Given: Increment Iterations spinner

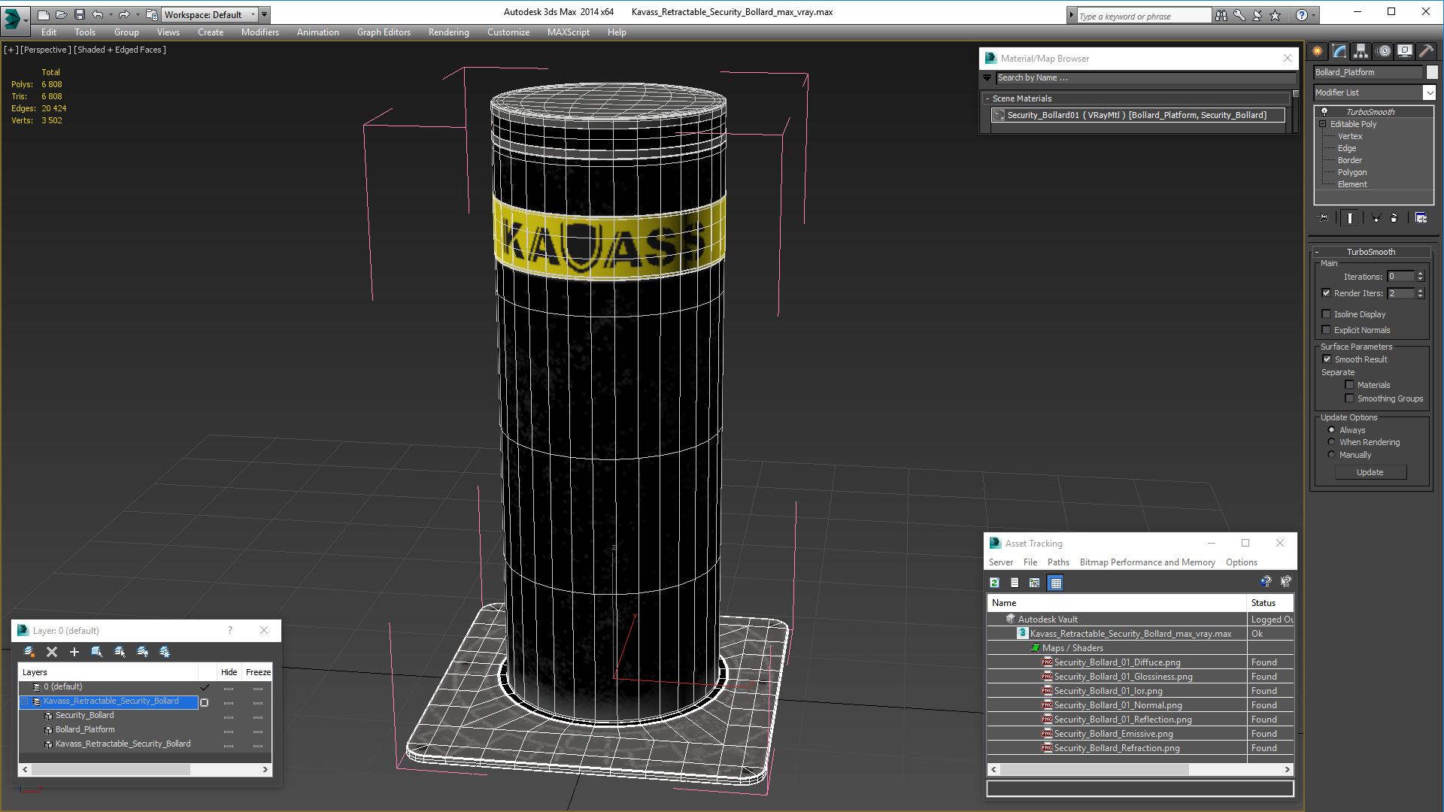Looking at the screenshot, I should pyautogui.click(x=1420, y=274).
